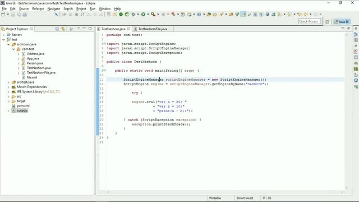This screenshot has height=202, width=359.
Task: Collapse the src/main/java folder
Action: tap(8, 44)
